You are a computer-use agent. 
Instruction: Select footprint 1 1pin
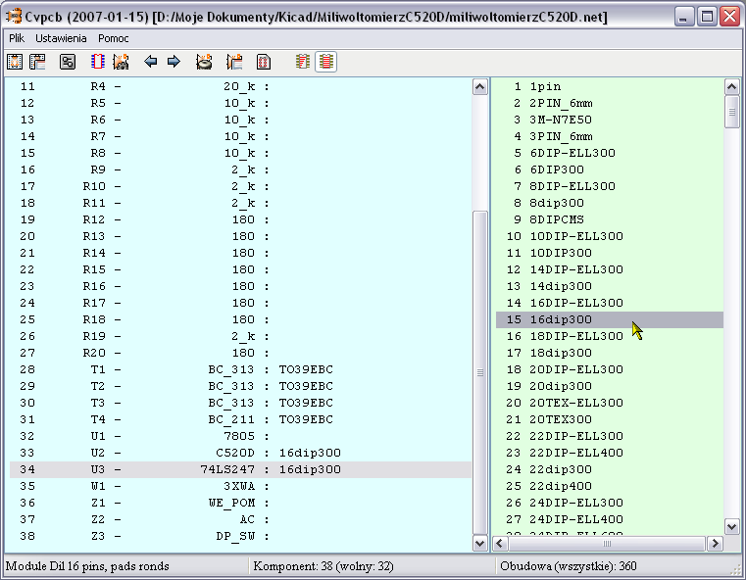[610, 86]
